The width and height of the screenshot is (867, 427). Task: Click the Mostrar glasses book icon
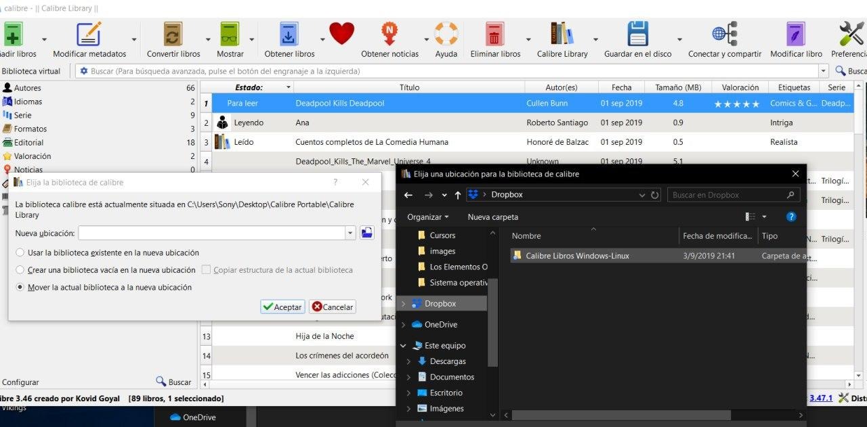[x=230, y=34]
